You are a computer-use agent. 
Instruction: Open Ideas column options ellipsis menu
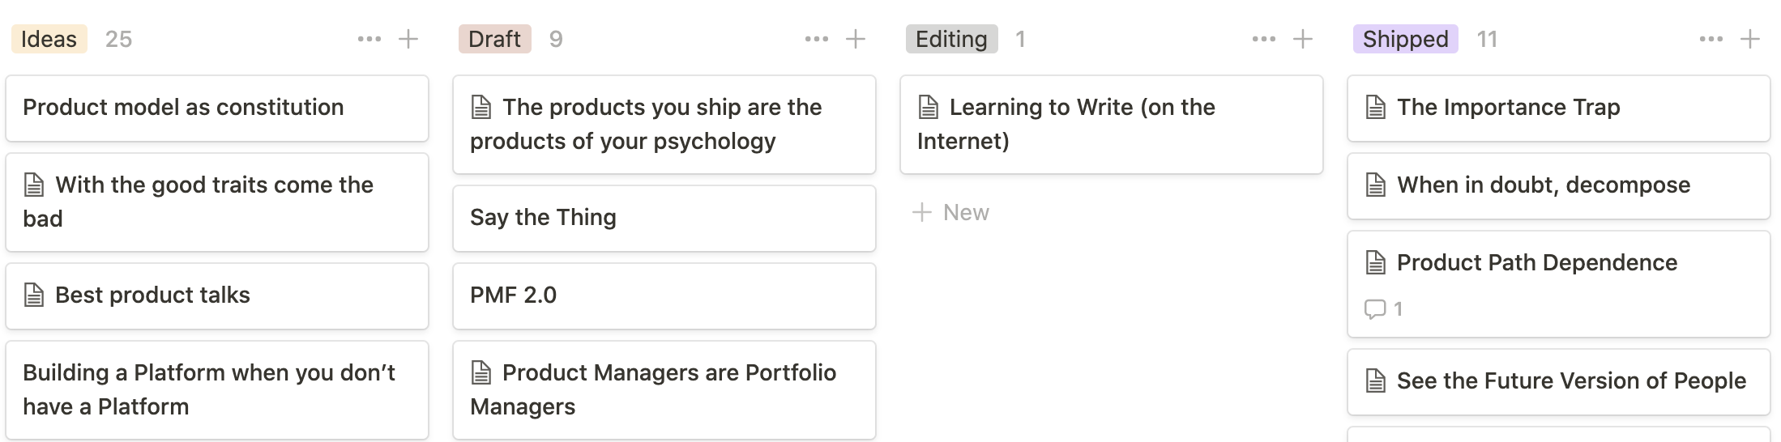pyautogui.click(x=369, y=39)
